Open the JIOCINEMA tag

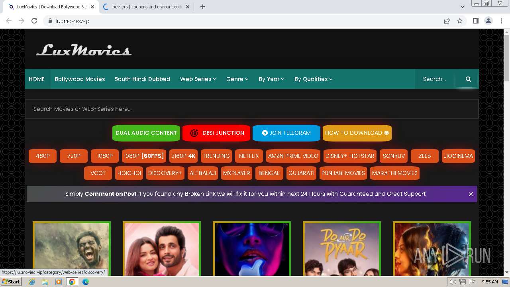pyautogui.click(x=459, y=156)
